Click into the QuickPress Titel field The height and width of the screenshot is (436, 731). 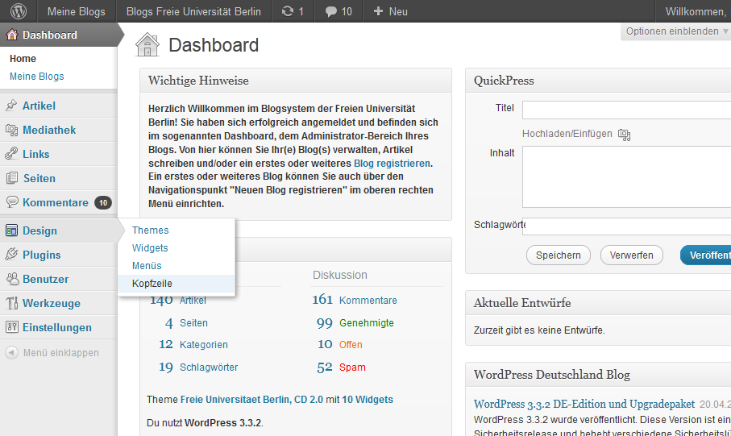[x=625, y=110]
